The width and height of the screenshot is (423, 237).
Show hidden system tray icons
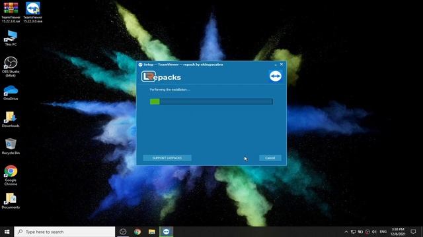click(346, 232)
